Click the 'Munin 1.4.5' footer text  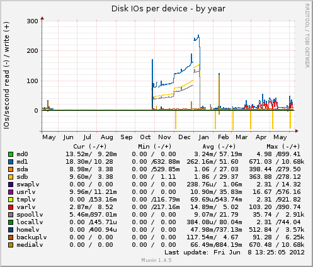[x=156, y=261]
